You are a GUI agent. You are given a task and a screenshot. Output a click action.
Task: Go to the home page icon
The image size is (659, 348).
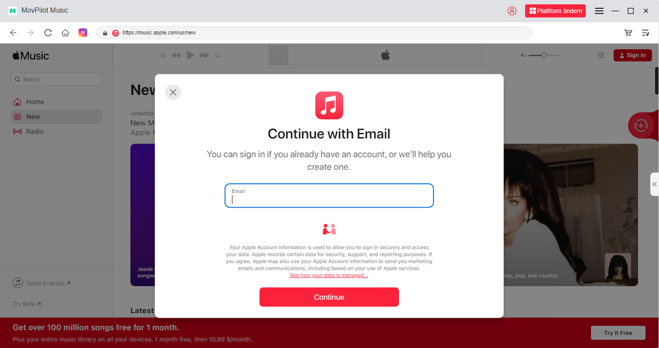coord(65,32)
